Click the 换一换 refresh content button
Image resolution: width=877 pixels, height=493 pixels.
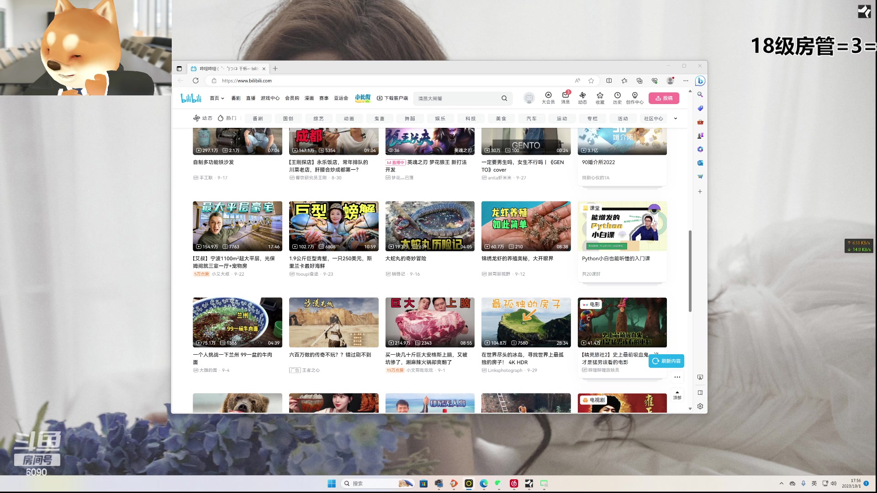[666, 361]
